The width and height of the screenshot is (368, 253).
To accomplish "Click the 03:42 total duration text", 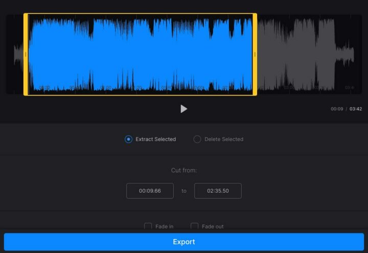I will 356,109.
